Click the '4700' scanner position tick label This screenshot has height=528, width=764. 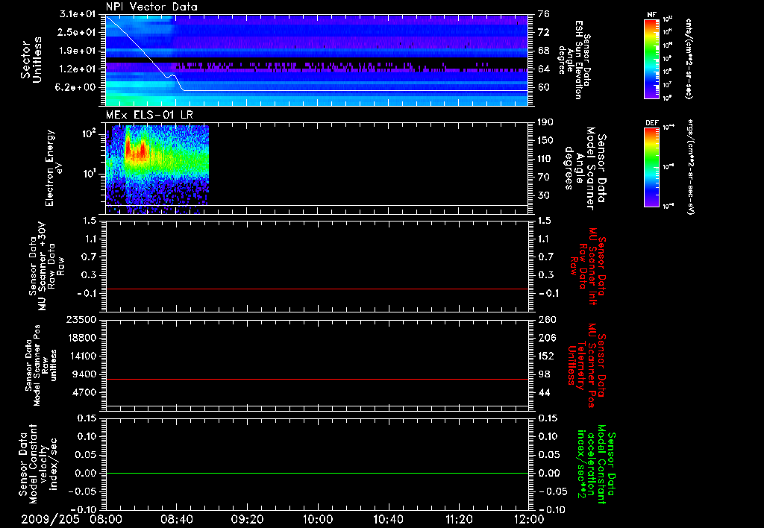(x=84, y=392)
